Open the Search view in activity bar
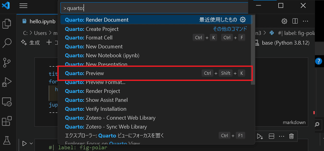Viewport: 324px width, 151px height. [7, 43]
